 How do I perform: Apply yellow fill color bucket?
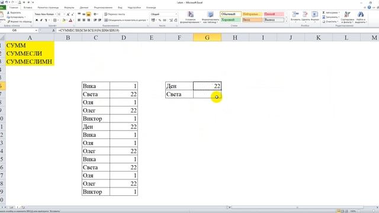point(64,20)
